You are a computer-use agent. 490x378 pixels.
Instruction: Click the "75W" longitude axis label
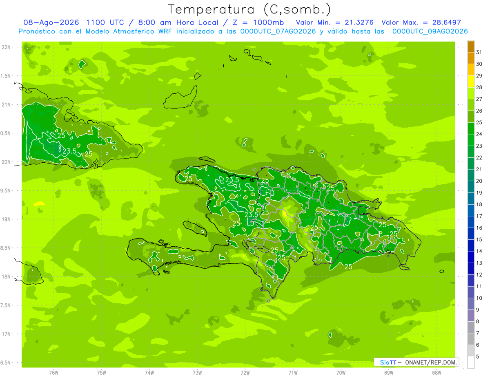101,372
